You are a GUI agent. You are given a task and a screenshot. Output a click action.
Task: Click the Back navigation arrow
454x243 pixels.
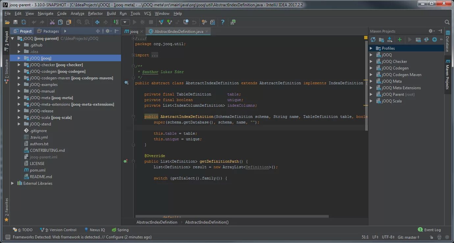coord(97,22)
